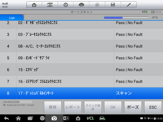Image resolution: width=163 pixels, height=122 pixels.
Task: Tap the 14:59 clock
Action: point(159,119)
